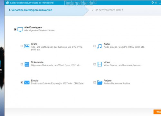Go to step 2 Ort der verlorenen Daten

[108, 10]
